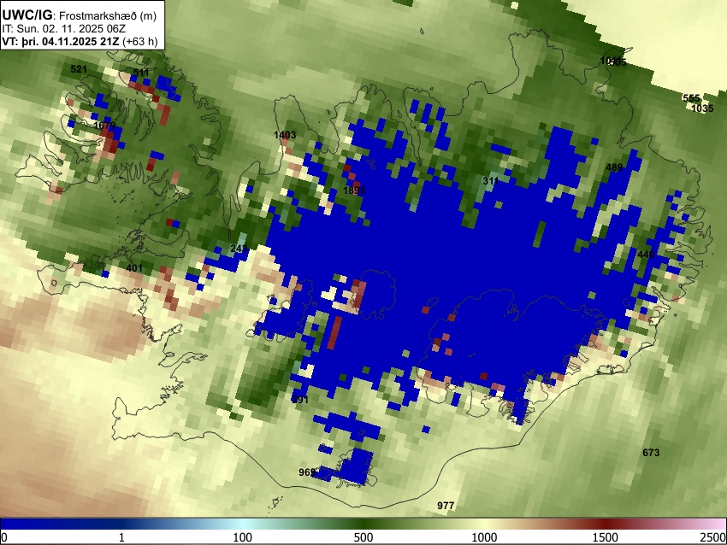
Task: Click the color scale tick label '1500'
Action: 606,537
